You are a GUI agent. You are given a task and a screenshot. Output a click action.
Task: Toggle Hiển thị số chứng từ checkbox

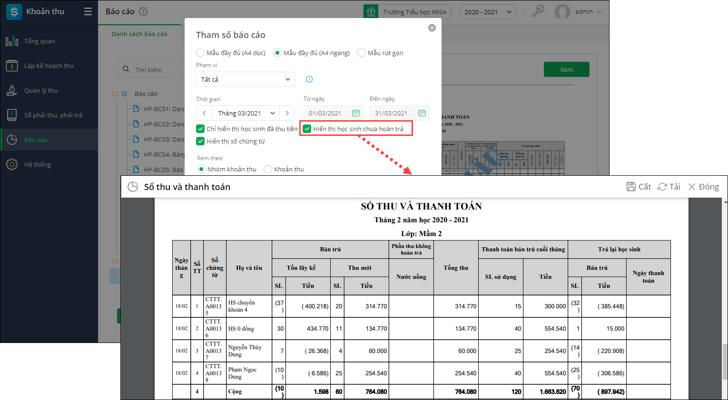coord(200,141)
